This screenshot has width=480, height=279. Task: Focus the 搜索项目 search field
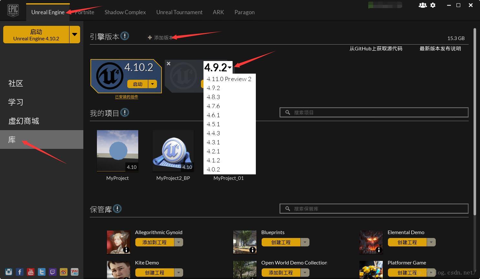[374, 112]
